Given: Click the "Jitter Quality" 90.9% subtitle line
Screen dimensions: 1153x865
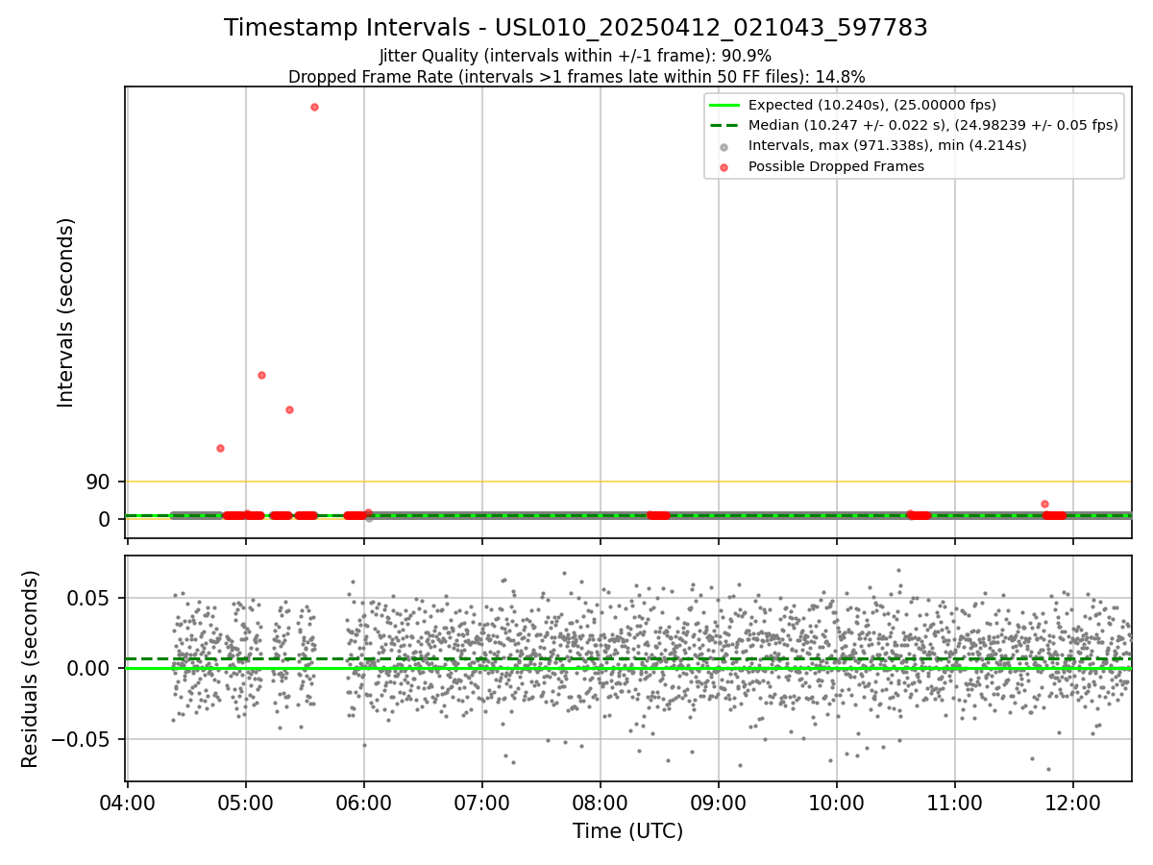Looking at the screenshot, I should click(x=576, y=56).
